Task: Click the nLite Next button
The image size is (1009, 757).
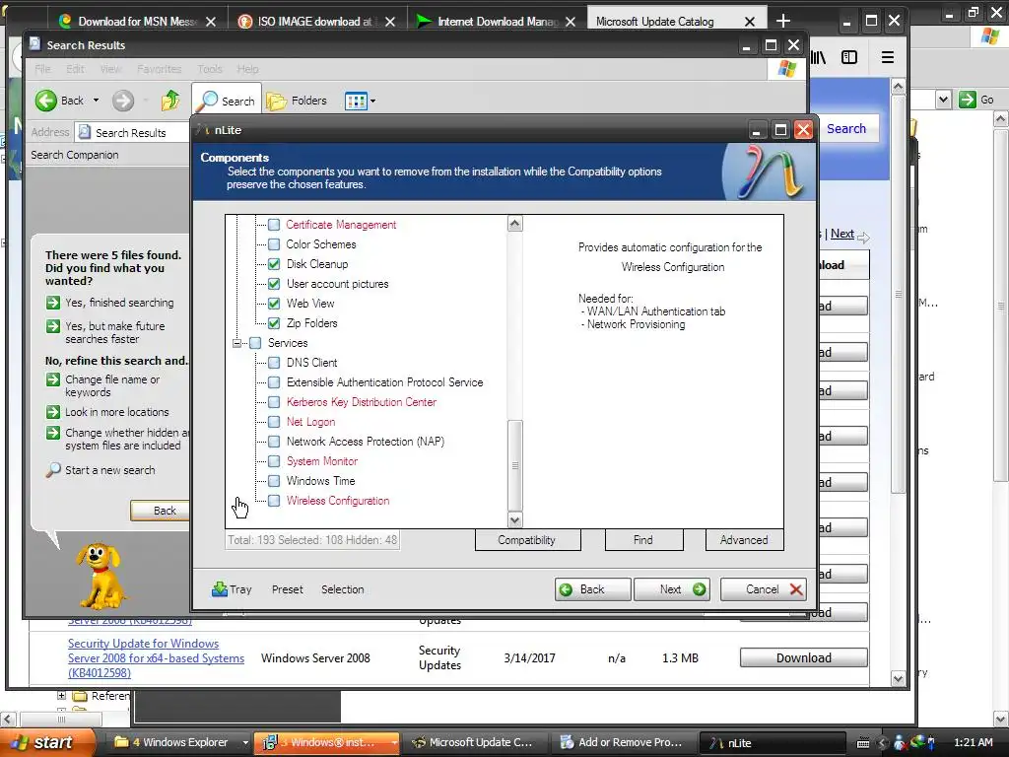Action: point(672,589)
